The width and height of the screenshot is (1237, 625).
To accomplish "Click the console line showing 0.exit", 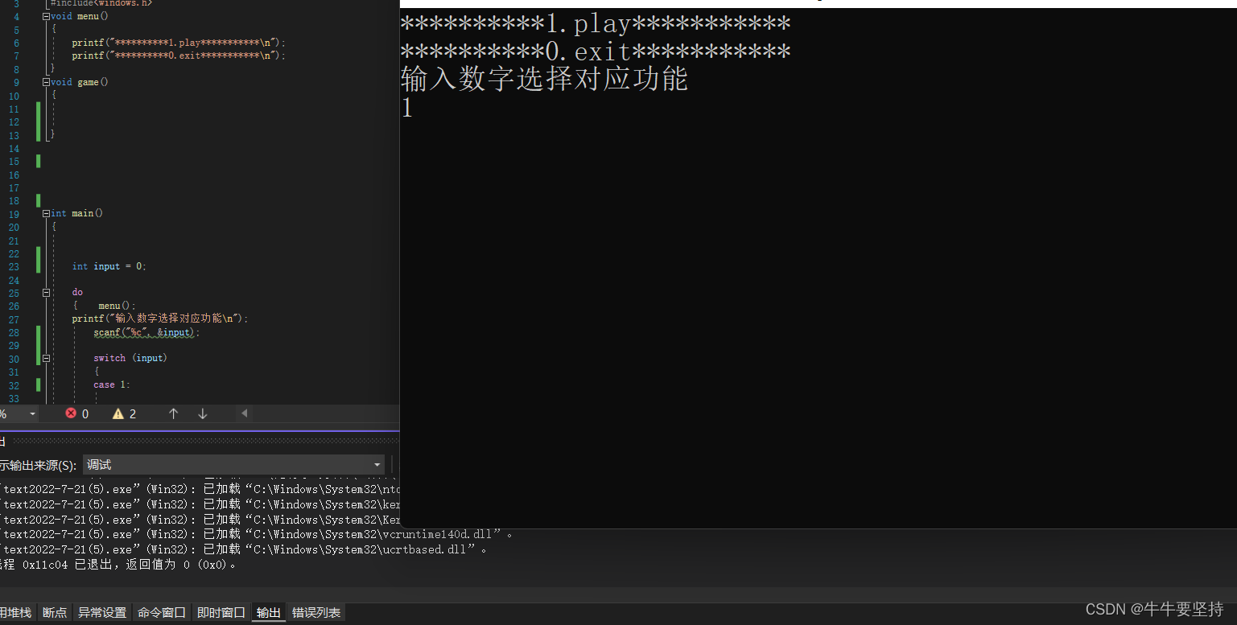I will click(595, 52).
